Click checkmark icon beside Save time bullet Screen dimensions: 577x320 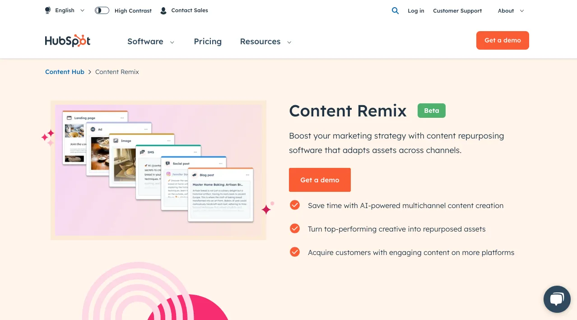coord(295,205)
